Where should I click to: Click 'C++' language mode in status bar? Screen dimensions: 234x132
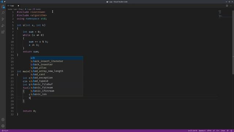(x=218, y=131)
